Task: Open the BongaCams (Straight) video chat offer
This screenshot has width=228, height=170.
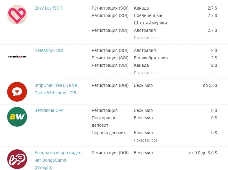Action: pyautogui.click(x=58, y=160)
